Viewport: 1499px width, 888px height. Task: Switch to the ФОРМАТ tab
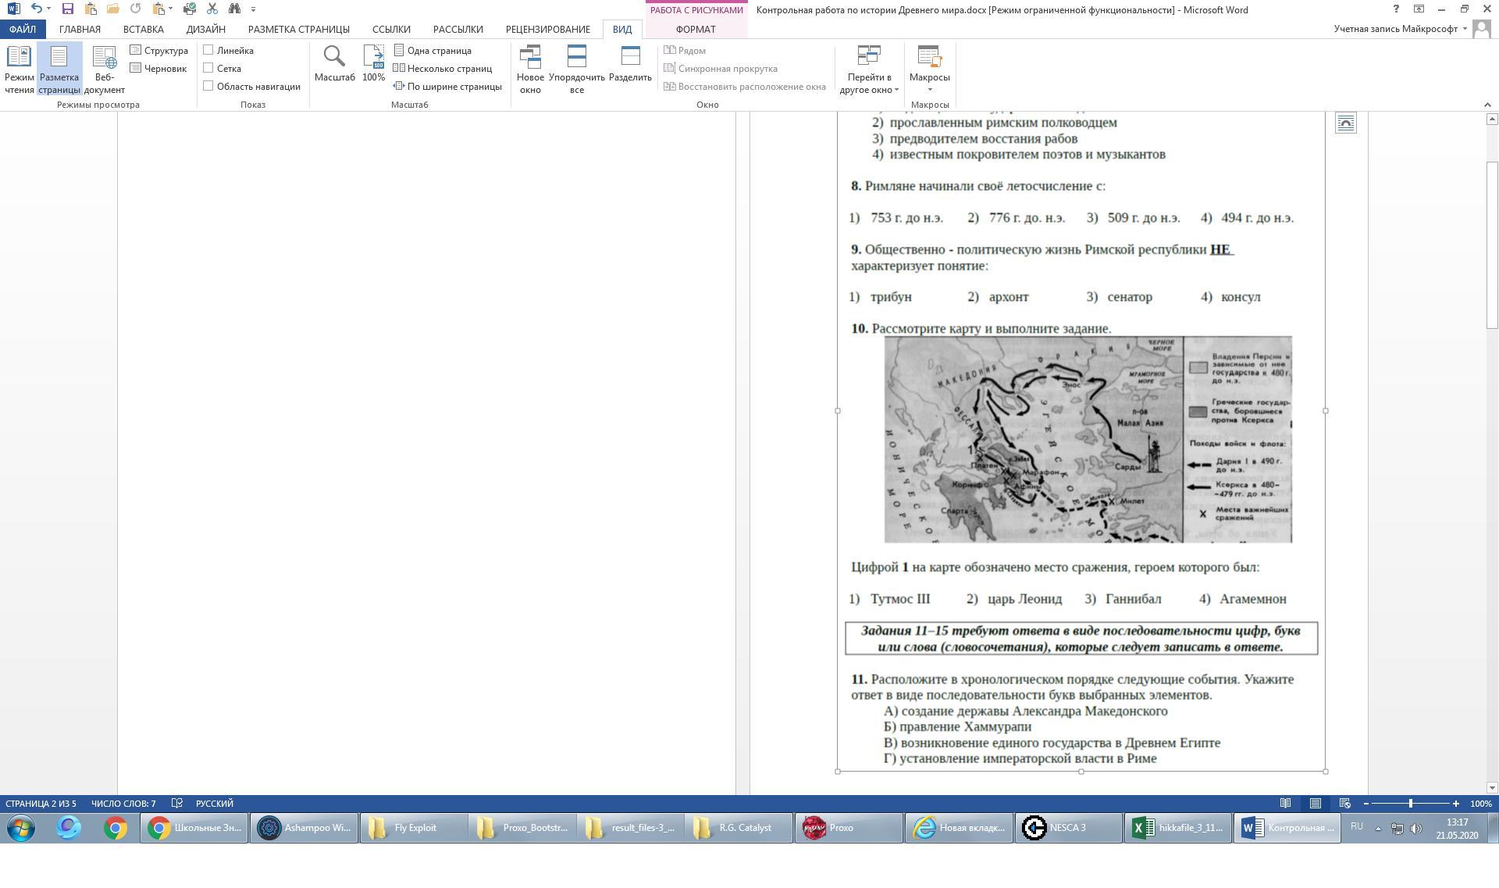pyautogui.click(x=695, y=29)
